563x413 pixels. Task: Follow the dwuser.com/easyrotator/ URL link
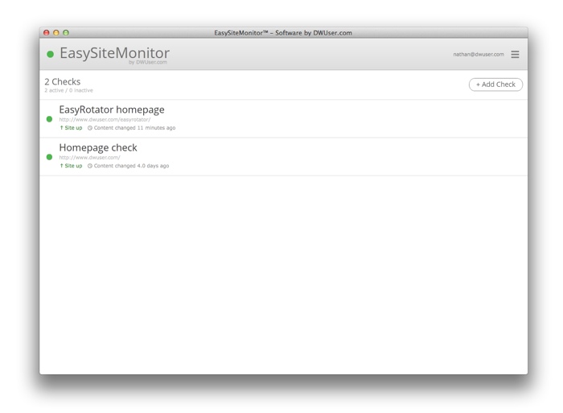pos(105,119)
